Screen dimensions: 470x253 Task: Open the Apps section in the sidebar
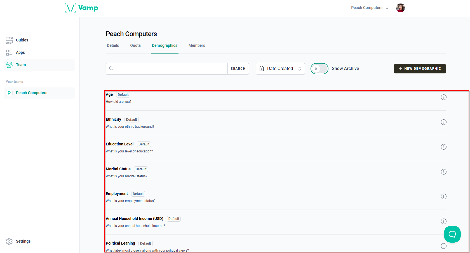pyautogui.click(x=20, y=52)
